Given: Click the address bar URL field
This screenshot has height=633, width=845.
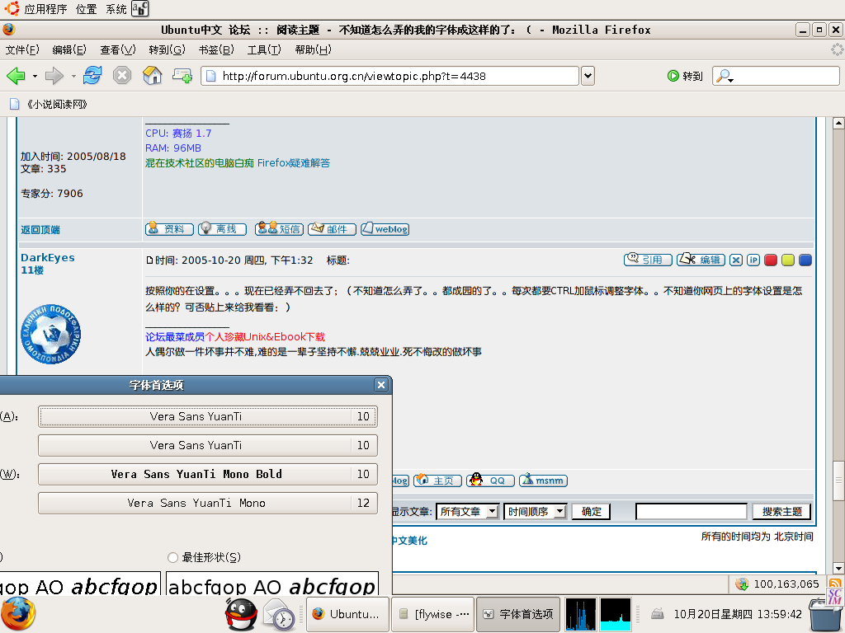Looking at the screenshot, I should click(x=390, y=76).
